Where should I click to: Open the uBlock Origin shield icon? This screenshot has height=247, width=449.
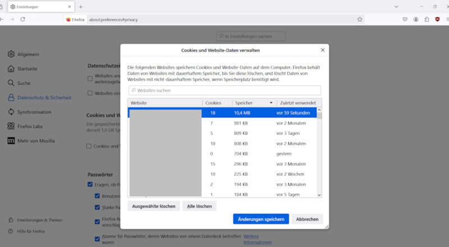(x=437, y=20)
